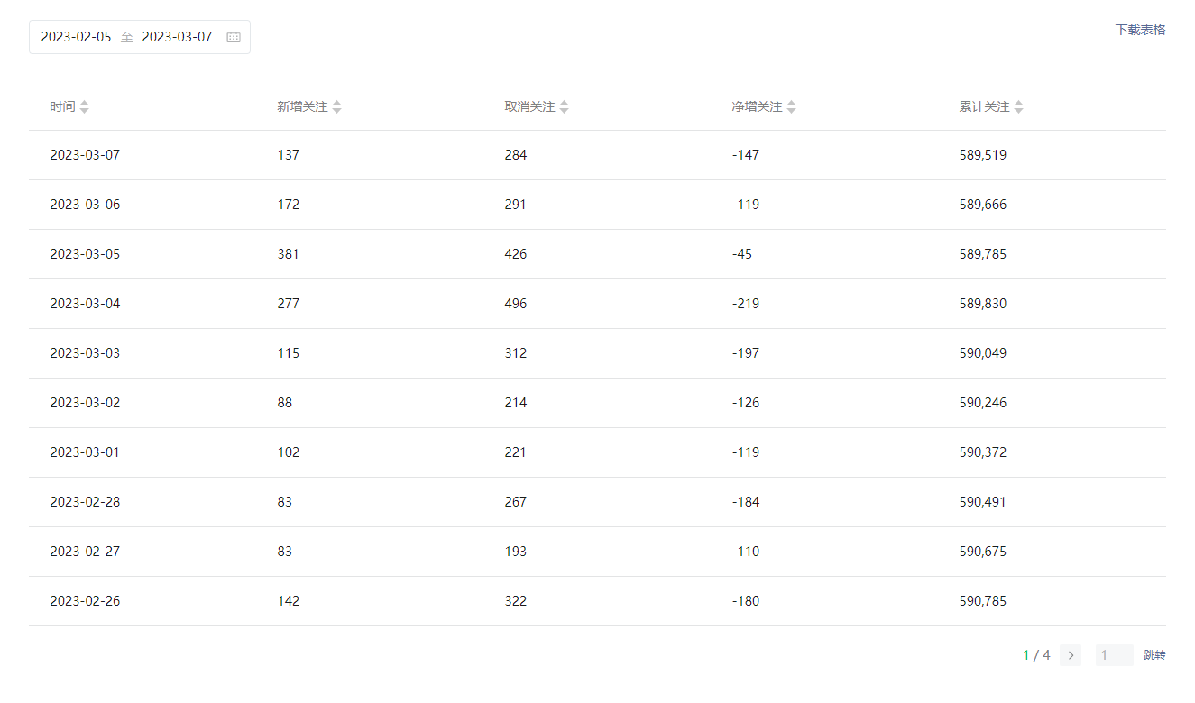
Task: Sort by 累计关注 using sort arrows
Action: coord(1019,107)
